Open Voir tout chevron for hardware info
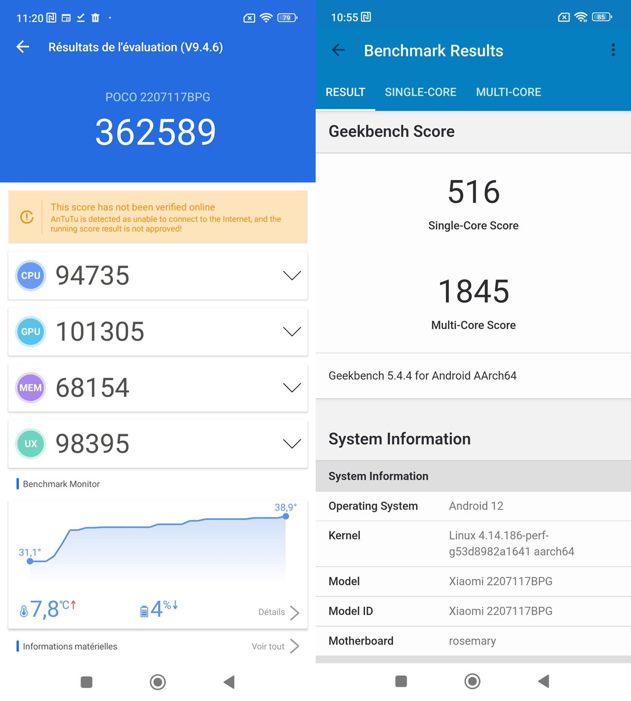631x701 pixels. point(295,646)
